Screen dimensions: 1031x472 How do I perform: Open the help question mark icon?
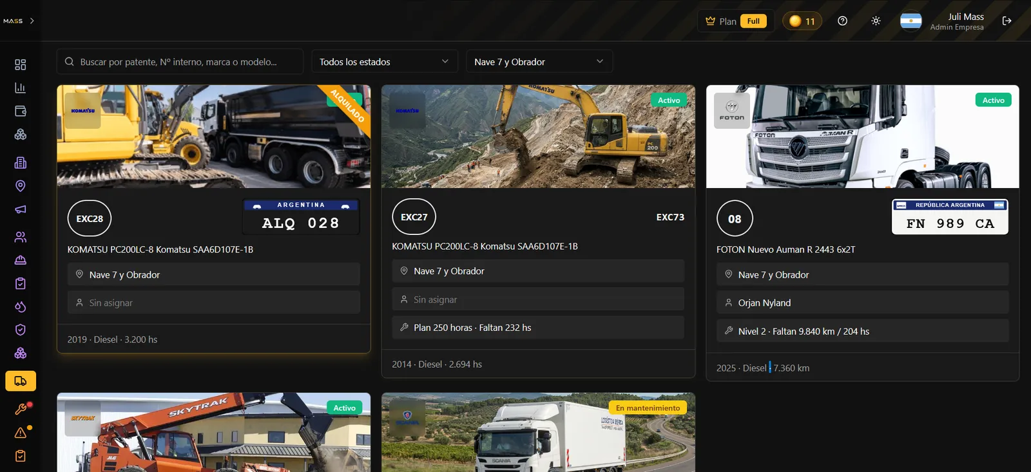[x=842, y=21]
